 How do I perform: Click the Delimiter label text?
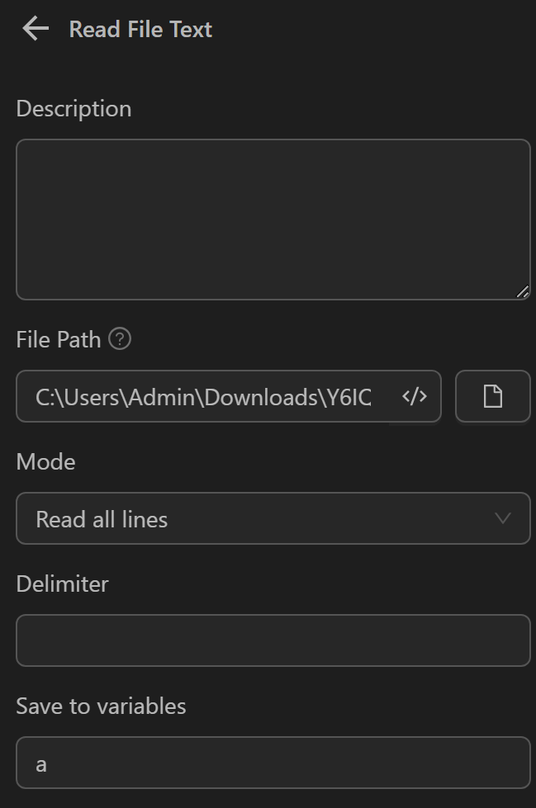pos(62,584)
